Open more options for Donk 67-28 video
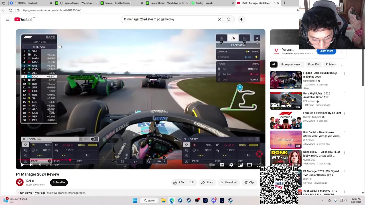 pyautogui.click(x=344, y=152)
